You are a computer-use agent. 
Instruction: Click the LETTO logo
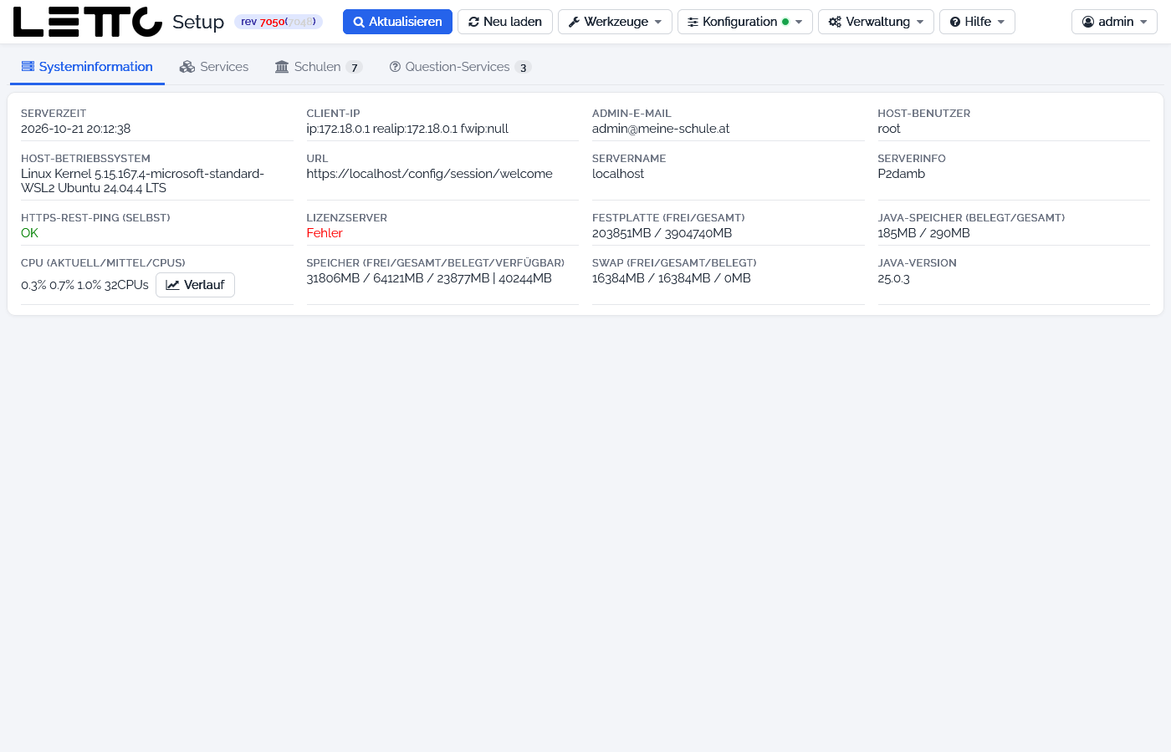tap(88, 22)
